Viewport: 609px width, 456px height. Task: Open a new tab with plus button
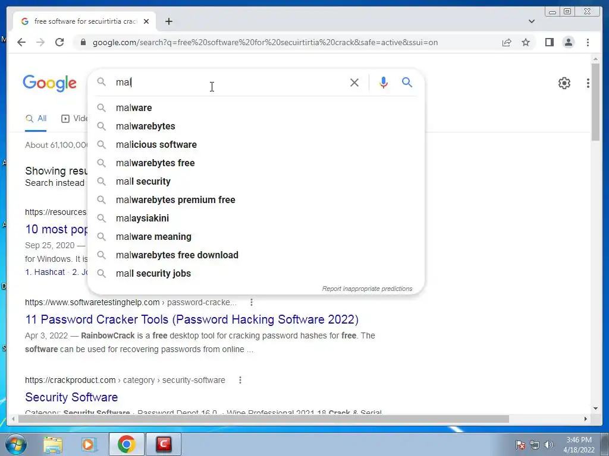(x=168, y=21)
